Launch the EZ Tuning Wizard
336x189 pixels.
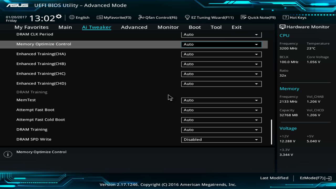click(x=209, y=17)
